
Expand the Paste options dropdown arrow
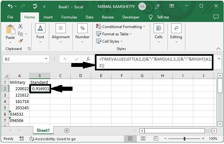pyautogui.click(x=10, y=42)
